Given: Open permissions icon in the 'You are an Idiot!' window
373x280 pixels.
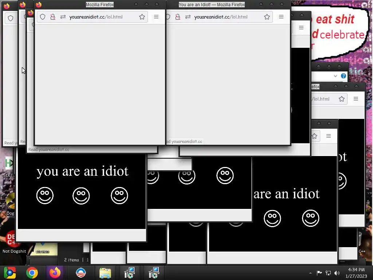Looking at the screenshot, I should point(188,17).
